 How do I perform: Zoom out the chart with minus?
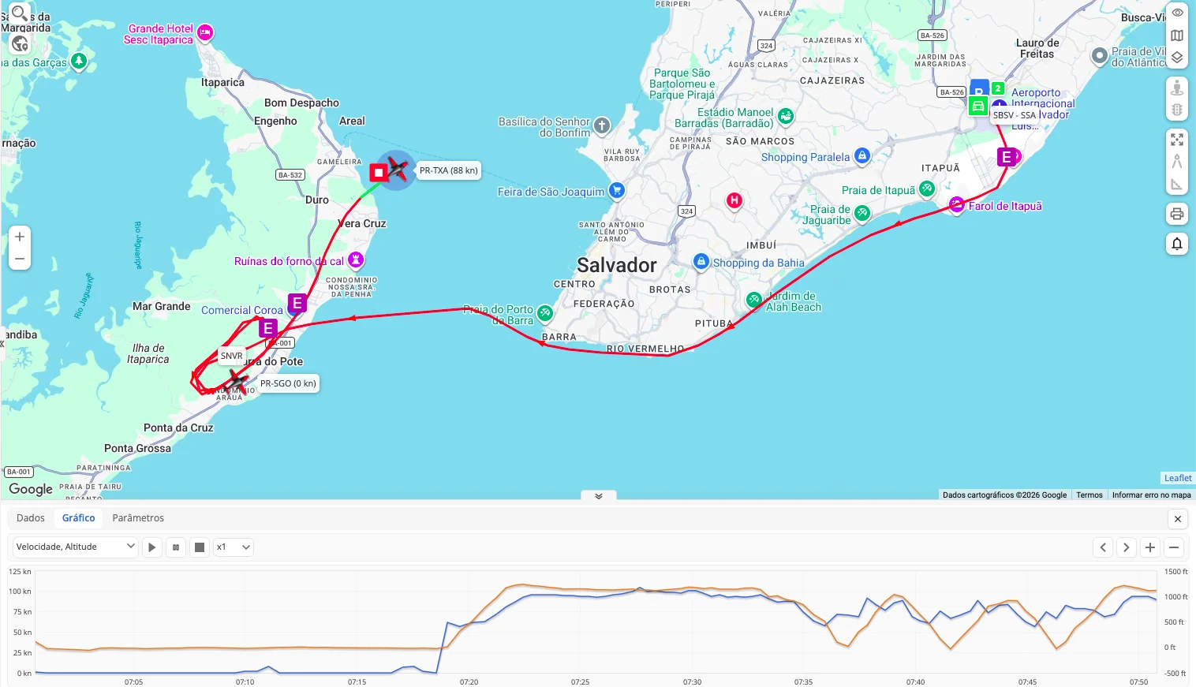(1174, 547)
